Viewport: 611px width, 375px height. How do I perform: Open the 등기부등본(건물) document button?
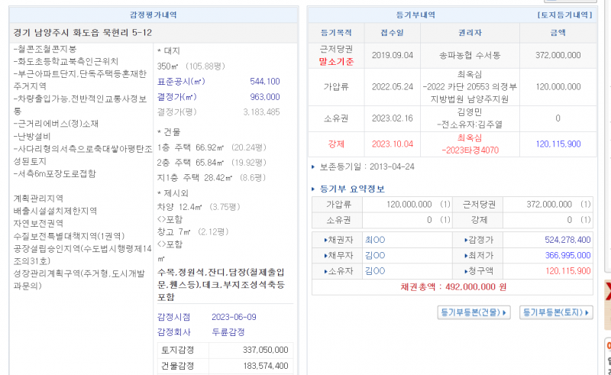pyautogui.click(x=474, y=312)
